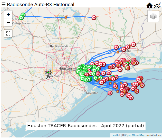Image resolution: width=163 pixels, height=139 pixels.
Task: Click the burst marker southwest of Beaumont label
Action: click(118, 52)
